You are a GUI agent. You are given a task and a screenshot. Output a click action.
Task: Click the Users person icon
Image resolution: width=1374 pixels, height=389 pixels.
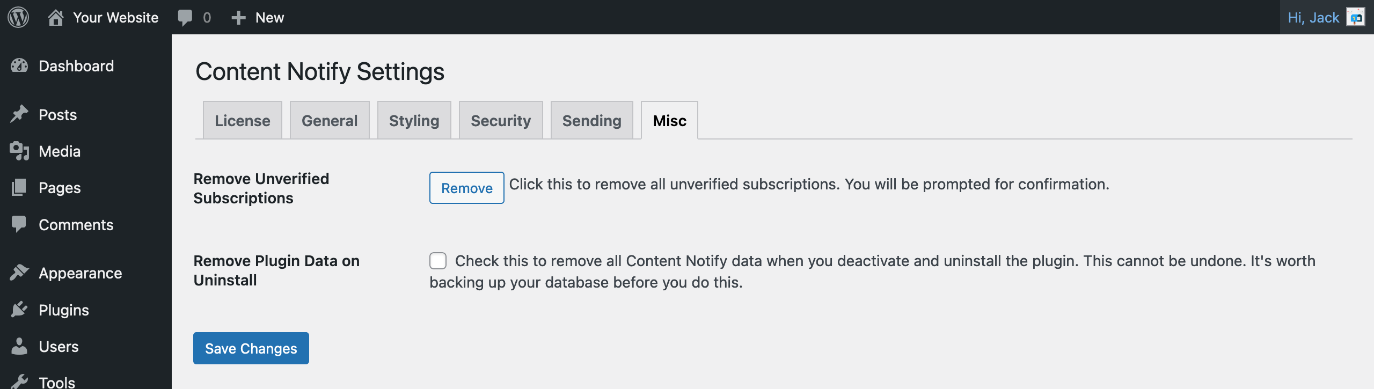coord(19,346)
